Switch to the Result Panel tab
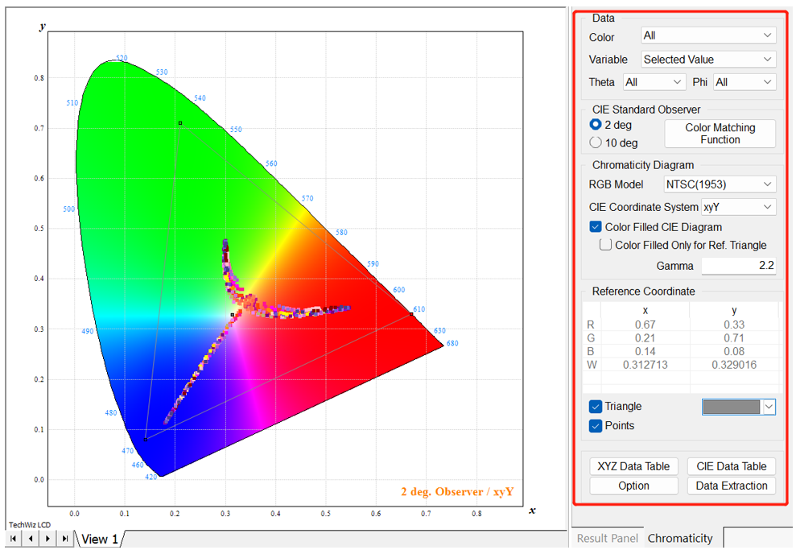 point(607,538)
